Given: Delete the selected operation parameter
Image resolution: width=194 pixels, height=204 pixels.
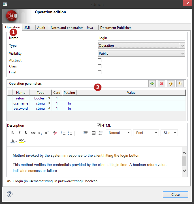Looking at the screenshot, I should tap(161, 84).
